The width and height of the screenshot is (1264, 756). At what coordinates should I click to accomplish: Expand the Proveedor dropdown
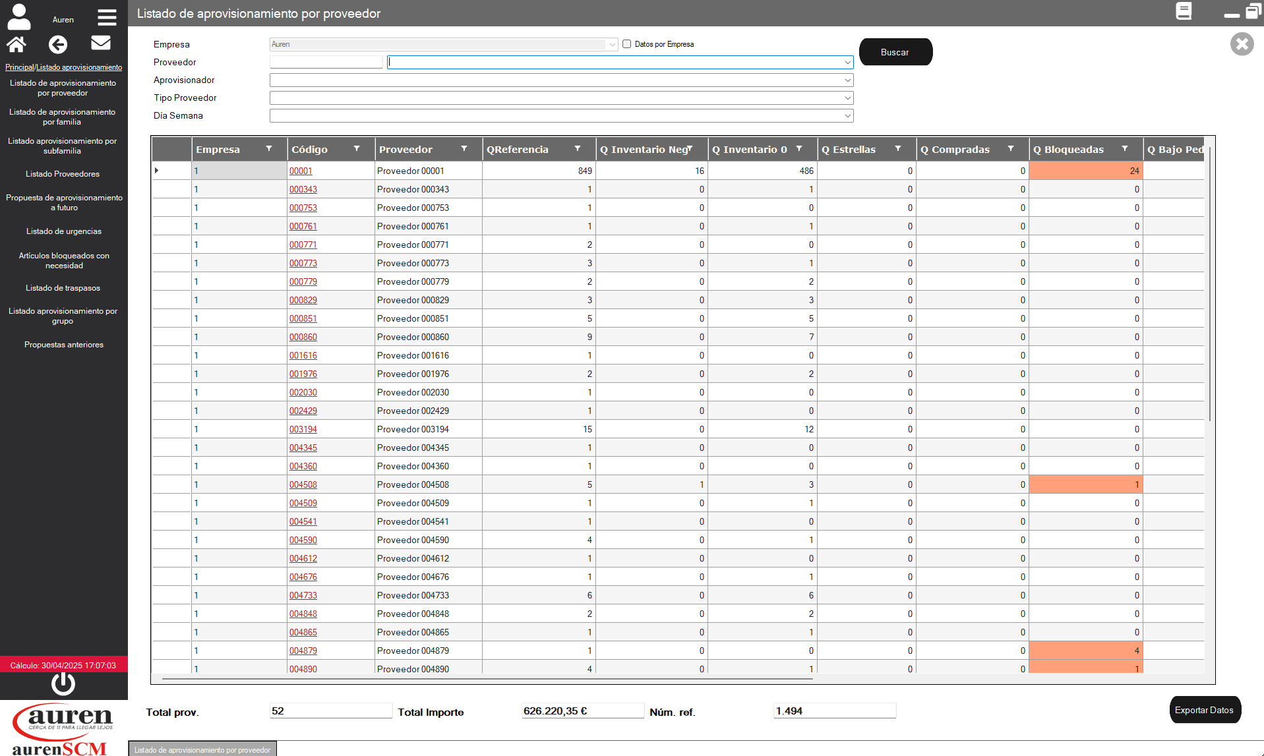click(847, 63)
